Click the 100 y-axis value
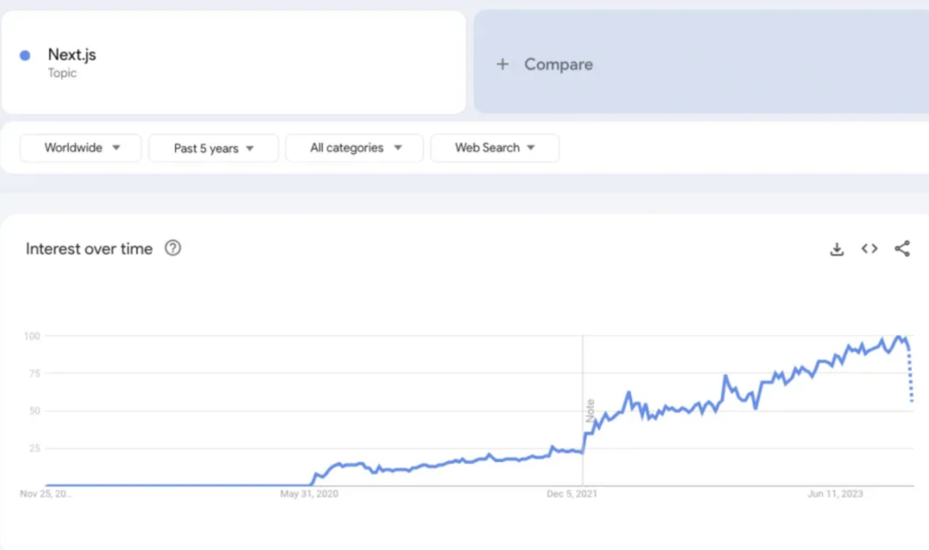This screenshot has height=550, width=929. (32, 336)
